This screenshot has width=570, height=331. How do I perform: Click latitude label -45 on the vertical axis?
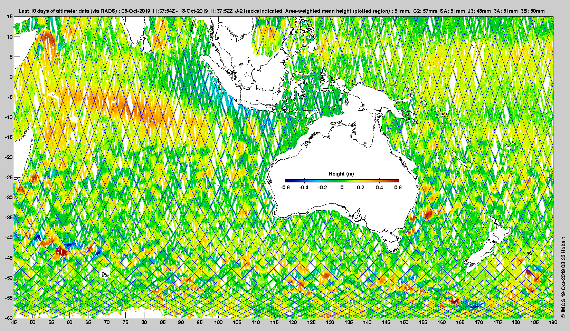coord(9,258)
